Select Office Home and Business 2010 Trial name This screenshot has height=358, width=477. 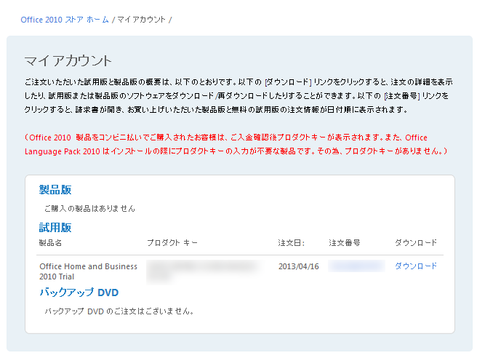(x=88, y=271)
